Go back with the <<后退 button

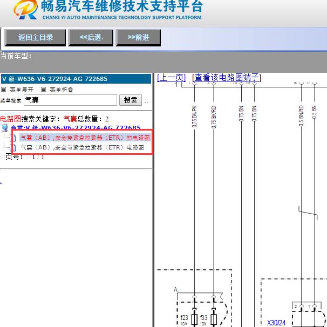tap(91, 38)
